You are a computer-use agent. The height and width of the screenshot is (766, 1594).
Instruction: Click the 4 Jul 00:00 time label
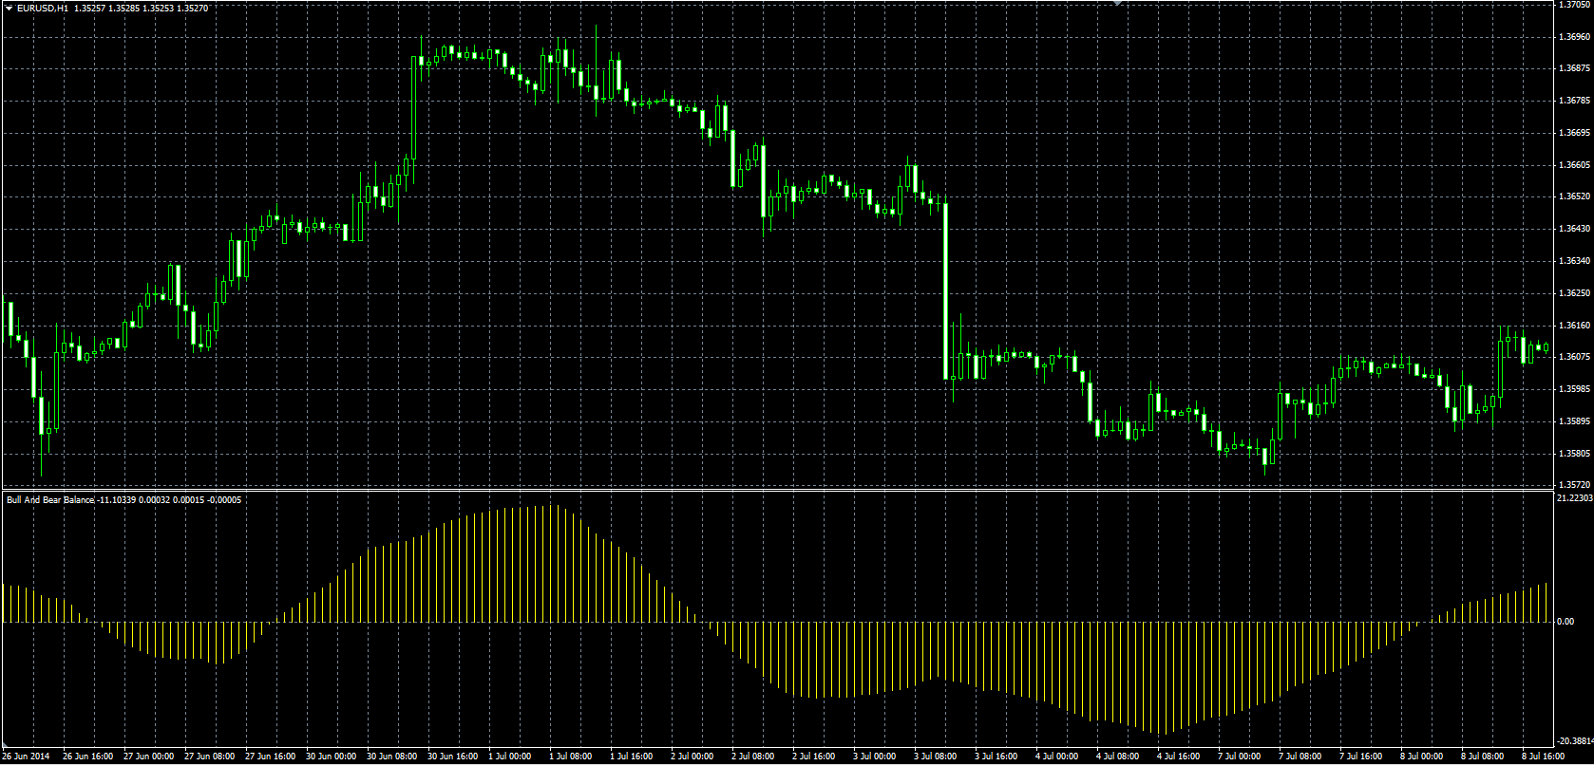click(x=1057, y=757)
